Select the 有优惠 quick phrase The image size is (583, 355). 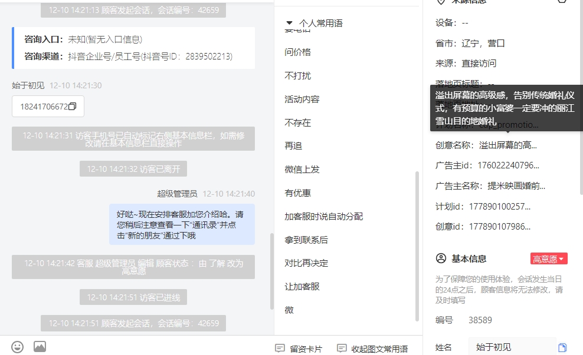point(298,193)
